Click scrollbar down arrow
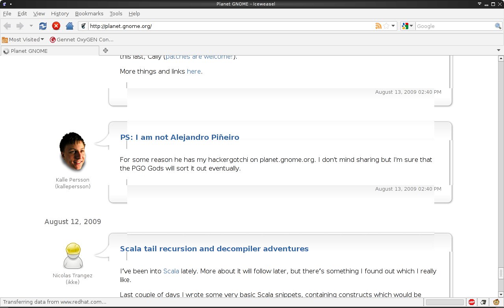Screen dimensions: 504x308 click(501, 294)
